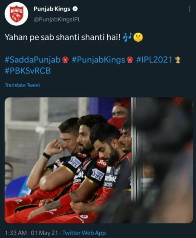
Task: Click the Punjab Kings display name
Action: (52, 9)
